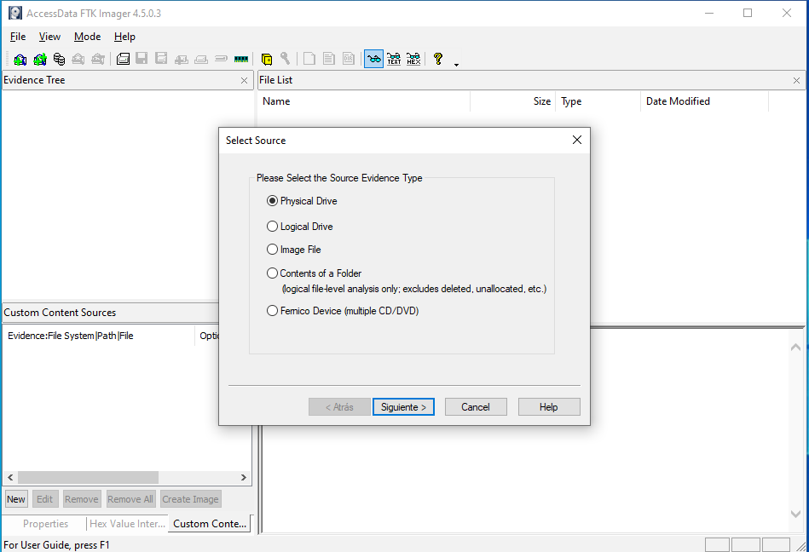Open the File menu
Image resolution: width=809 pixels, height=552 pixels.
tap(18, 37)
